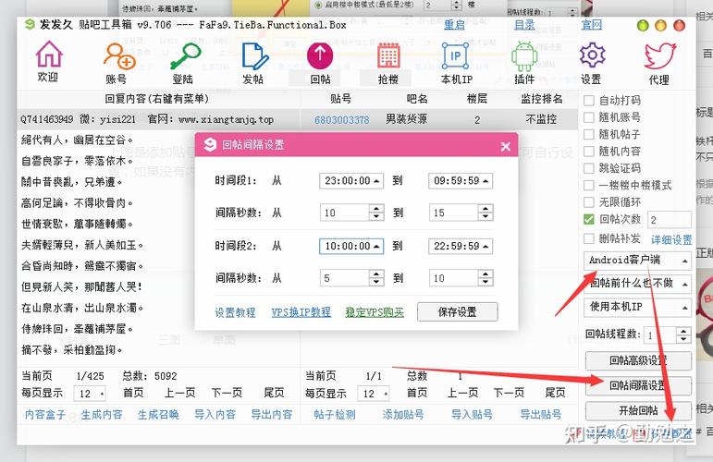713x462 pixels.
Task: Enable the 跳验证码 checkbox
Action: pos(589,168)
